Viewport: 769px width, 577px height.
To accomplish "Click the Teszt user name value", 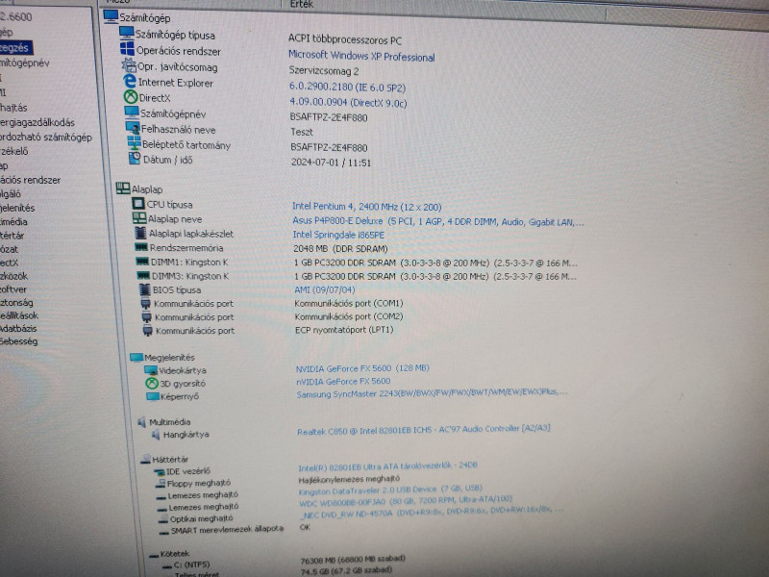I will (302, 132).
